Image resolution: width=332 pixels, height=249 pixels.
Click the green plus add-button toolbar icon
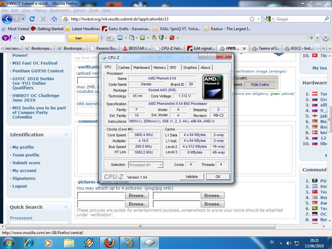[x=311, y=38]
